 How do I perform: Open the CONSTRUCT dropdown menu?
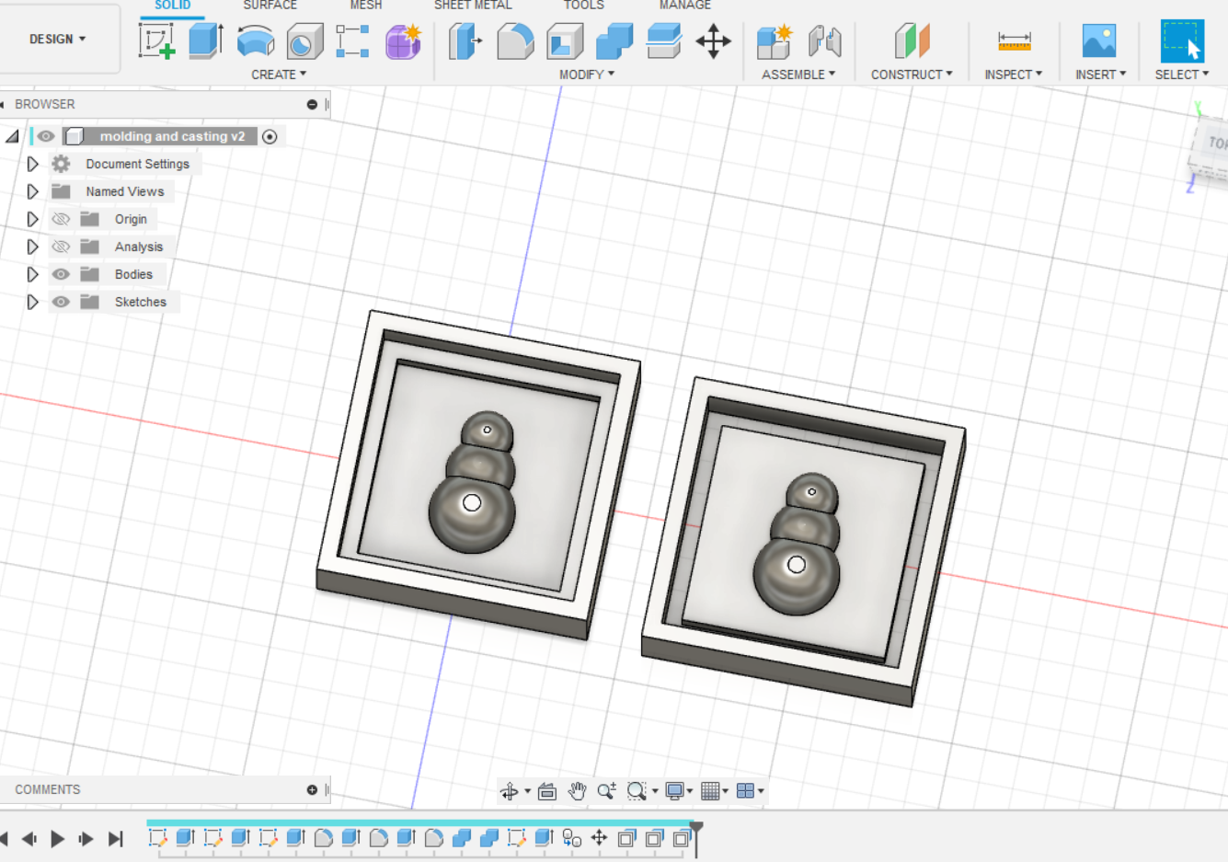912,75
